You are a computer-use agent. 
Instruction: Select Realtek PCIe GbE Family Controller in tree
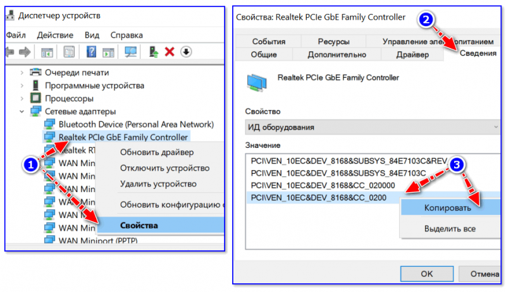click(123, 137)
